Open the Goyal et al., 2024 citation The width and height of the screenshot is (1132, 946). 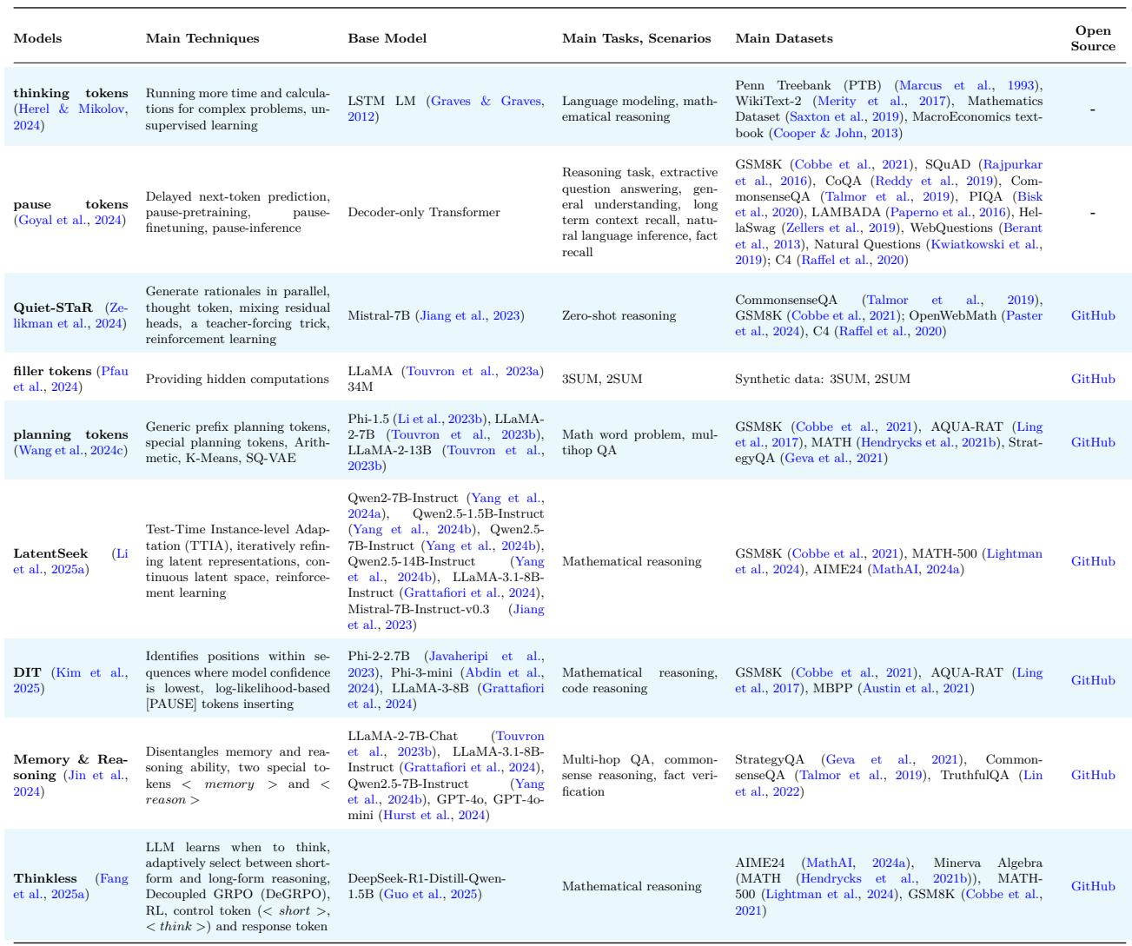pos(70,221)
